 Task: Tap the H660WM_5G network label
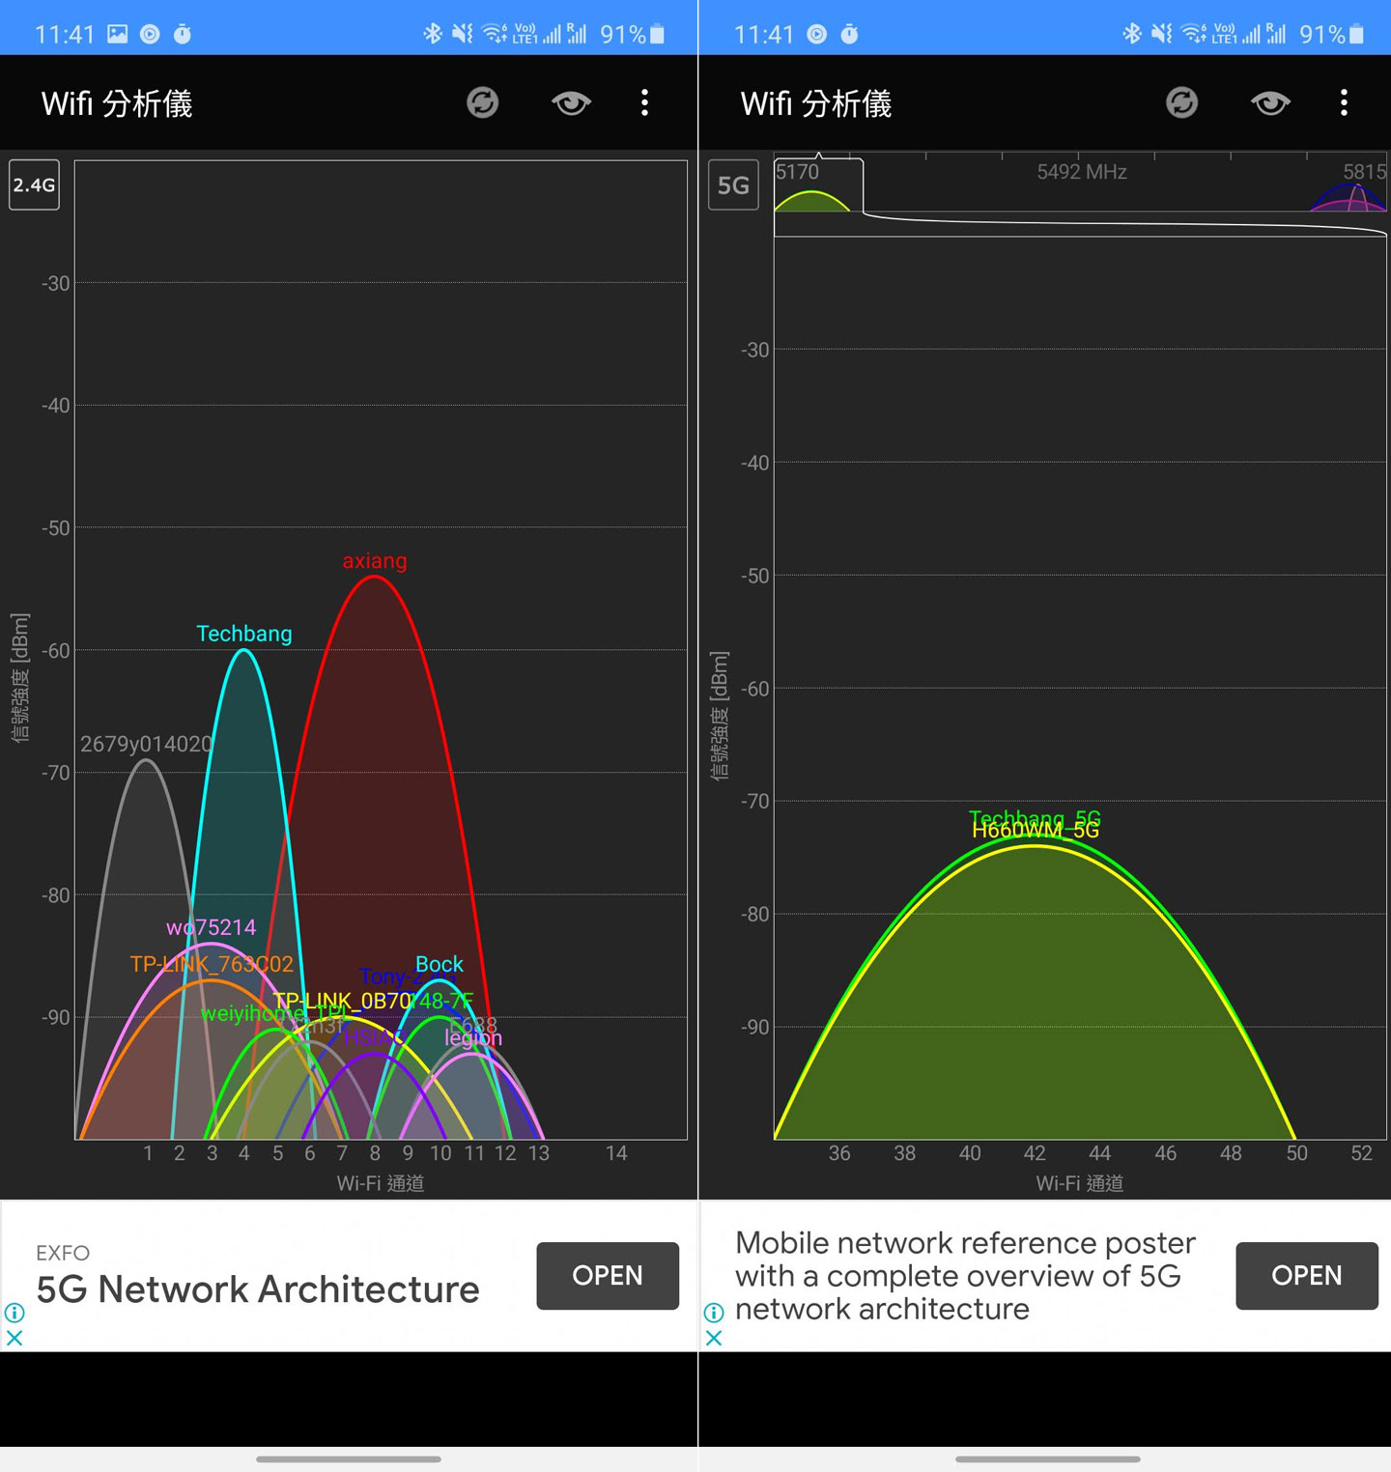coord(1034,830)
